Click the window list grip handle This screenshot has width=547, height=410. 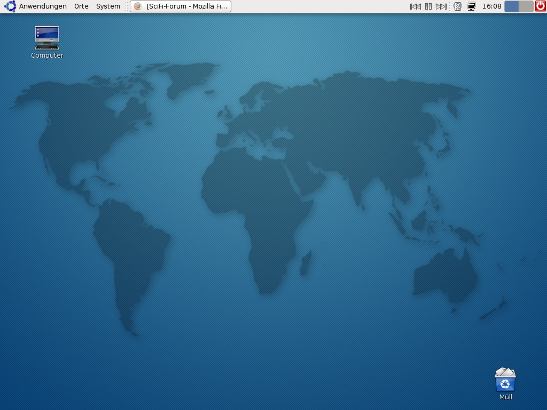[127, 6]
